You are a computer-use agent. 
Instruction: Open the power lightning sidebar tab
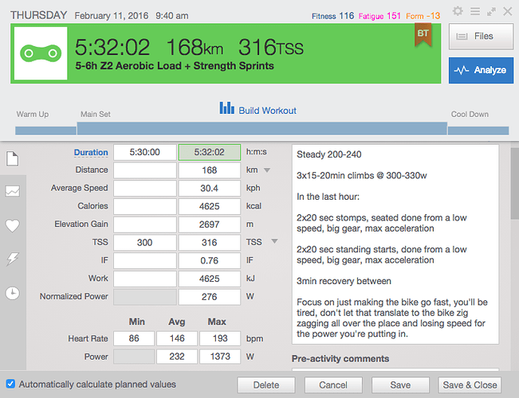[x=13, y=259]
